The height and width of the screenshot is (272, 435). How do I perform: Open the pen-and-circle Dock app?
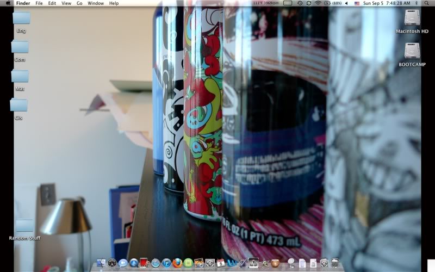243,263
